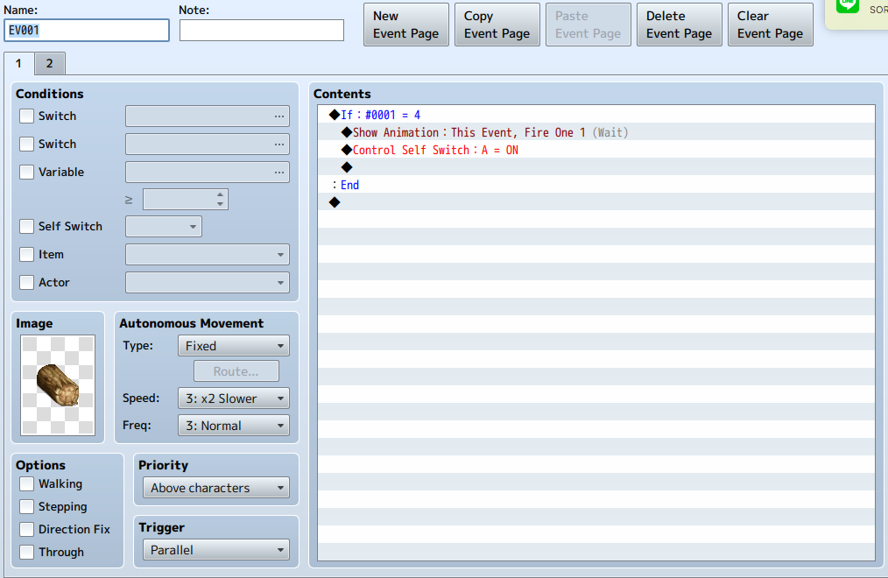Toggle the Through option checkbox

pyautogui.click(x=26, y=552)
